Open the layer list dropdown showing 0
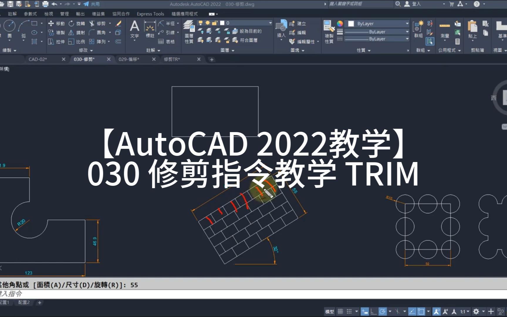Screen dimensions: 507x317 (235, 23)
